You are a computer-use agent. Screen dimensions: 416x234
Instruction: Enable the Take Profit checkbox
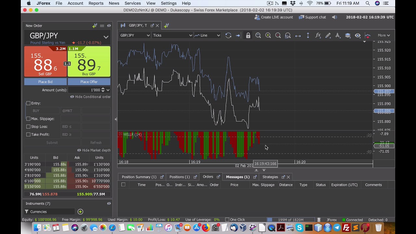coord(28,135)
